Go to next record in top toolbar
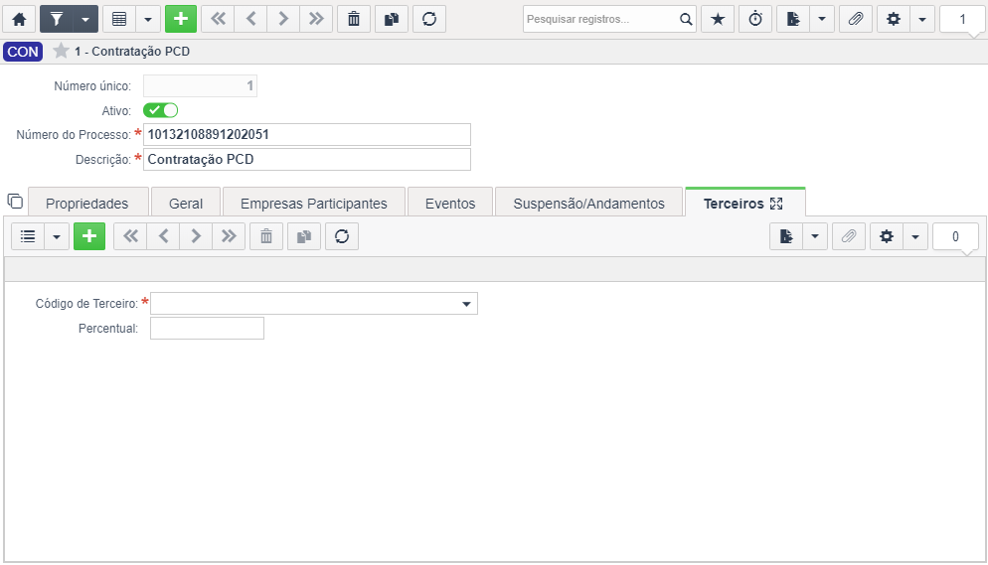 [283, 19]
